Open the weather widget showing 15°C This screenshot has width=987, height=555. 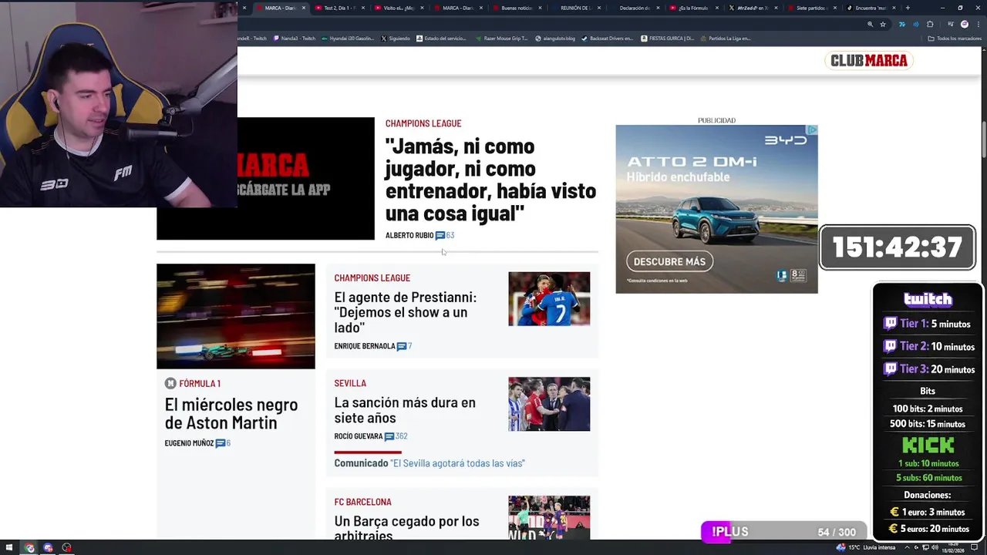[x=867, y=548]
